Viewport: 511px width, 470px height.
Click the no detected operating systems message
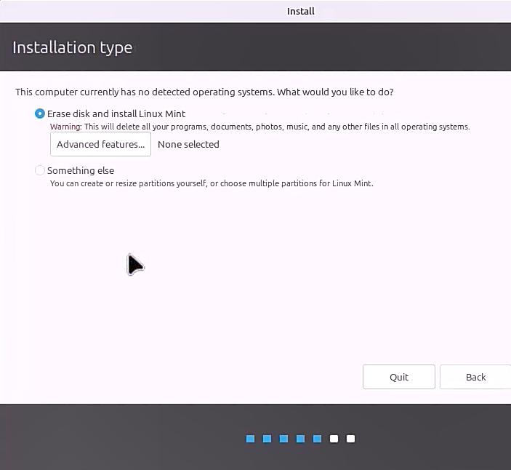204,92
